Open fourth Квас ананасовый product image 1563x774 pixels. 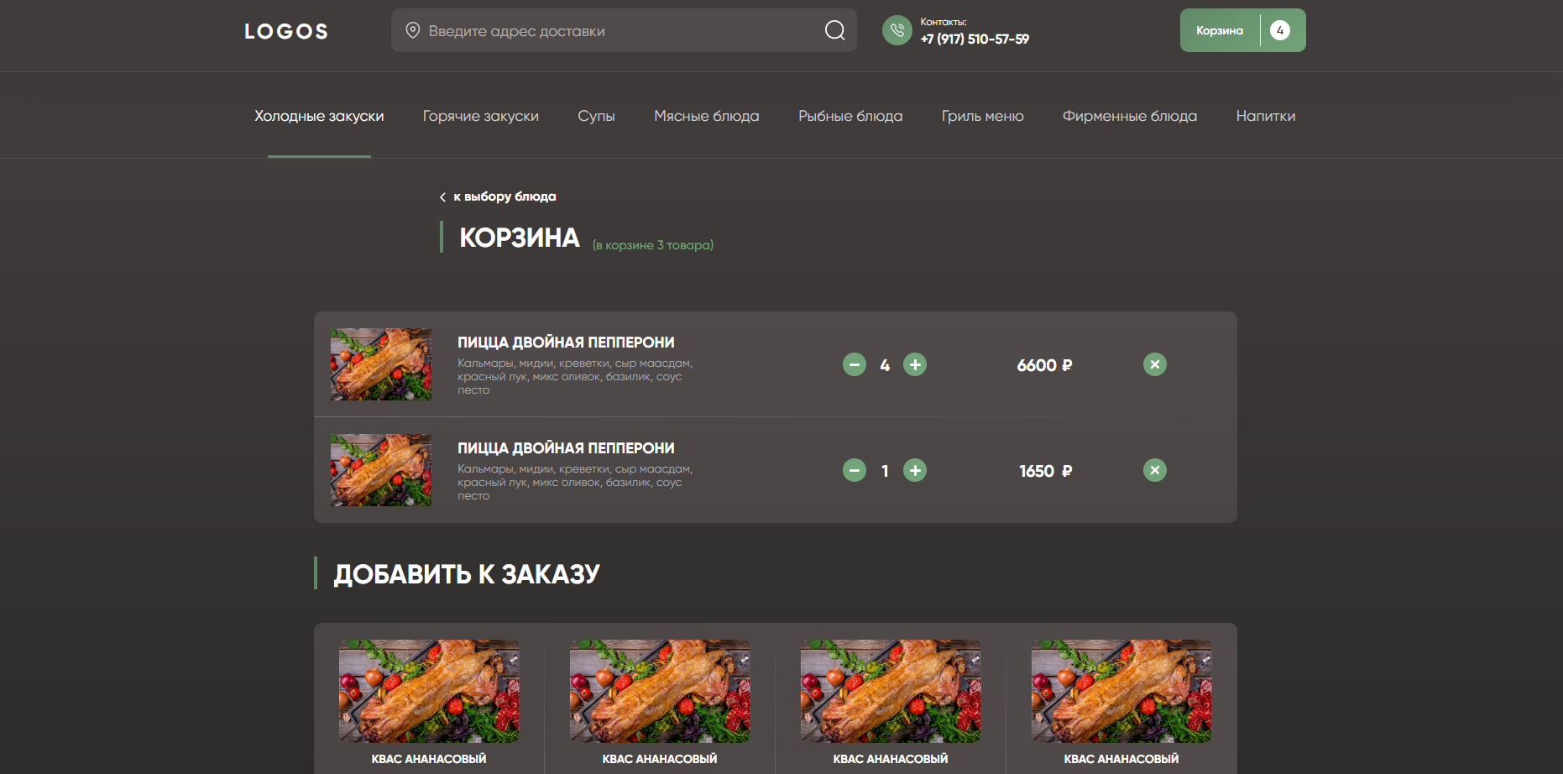(x=1121, y=691)
